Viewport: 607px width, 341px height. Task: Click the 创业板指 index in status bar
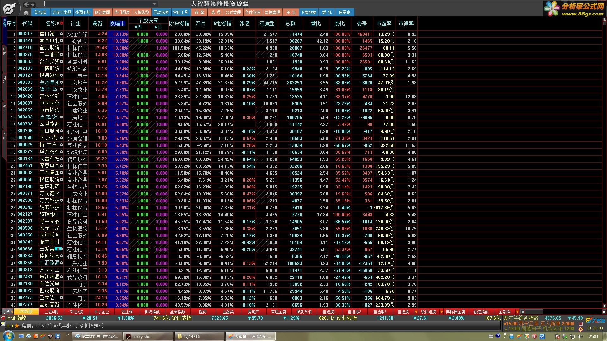point(346,318)
